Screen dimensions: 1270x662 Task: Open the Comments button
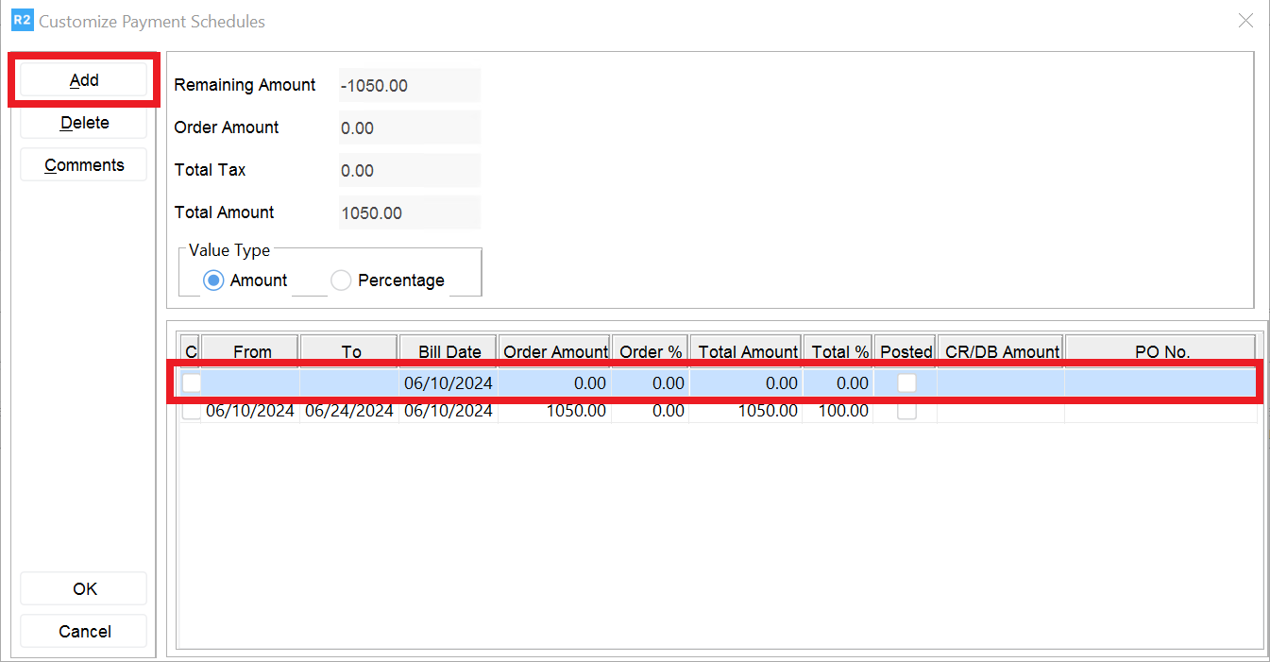83,165
